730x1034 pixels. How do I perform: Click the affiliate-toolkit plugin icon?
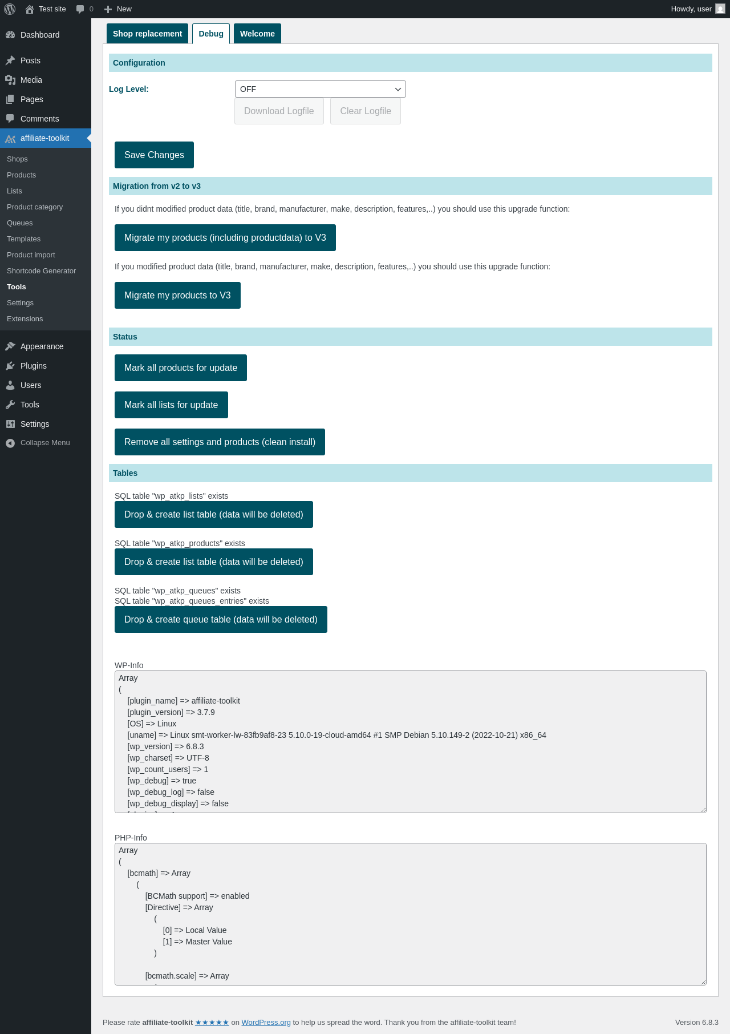[10, 138]
